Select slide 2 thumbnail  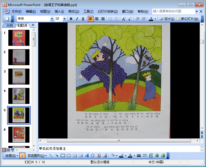point(19,57)
